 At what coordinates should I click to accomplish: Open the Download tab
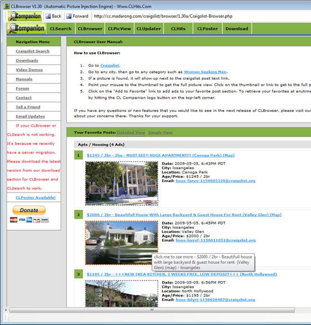[x=236, y=29]
